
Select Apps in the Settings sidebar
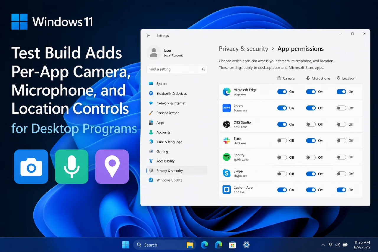[177, 123]
